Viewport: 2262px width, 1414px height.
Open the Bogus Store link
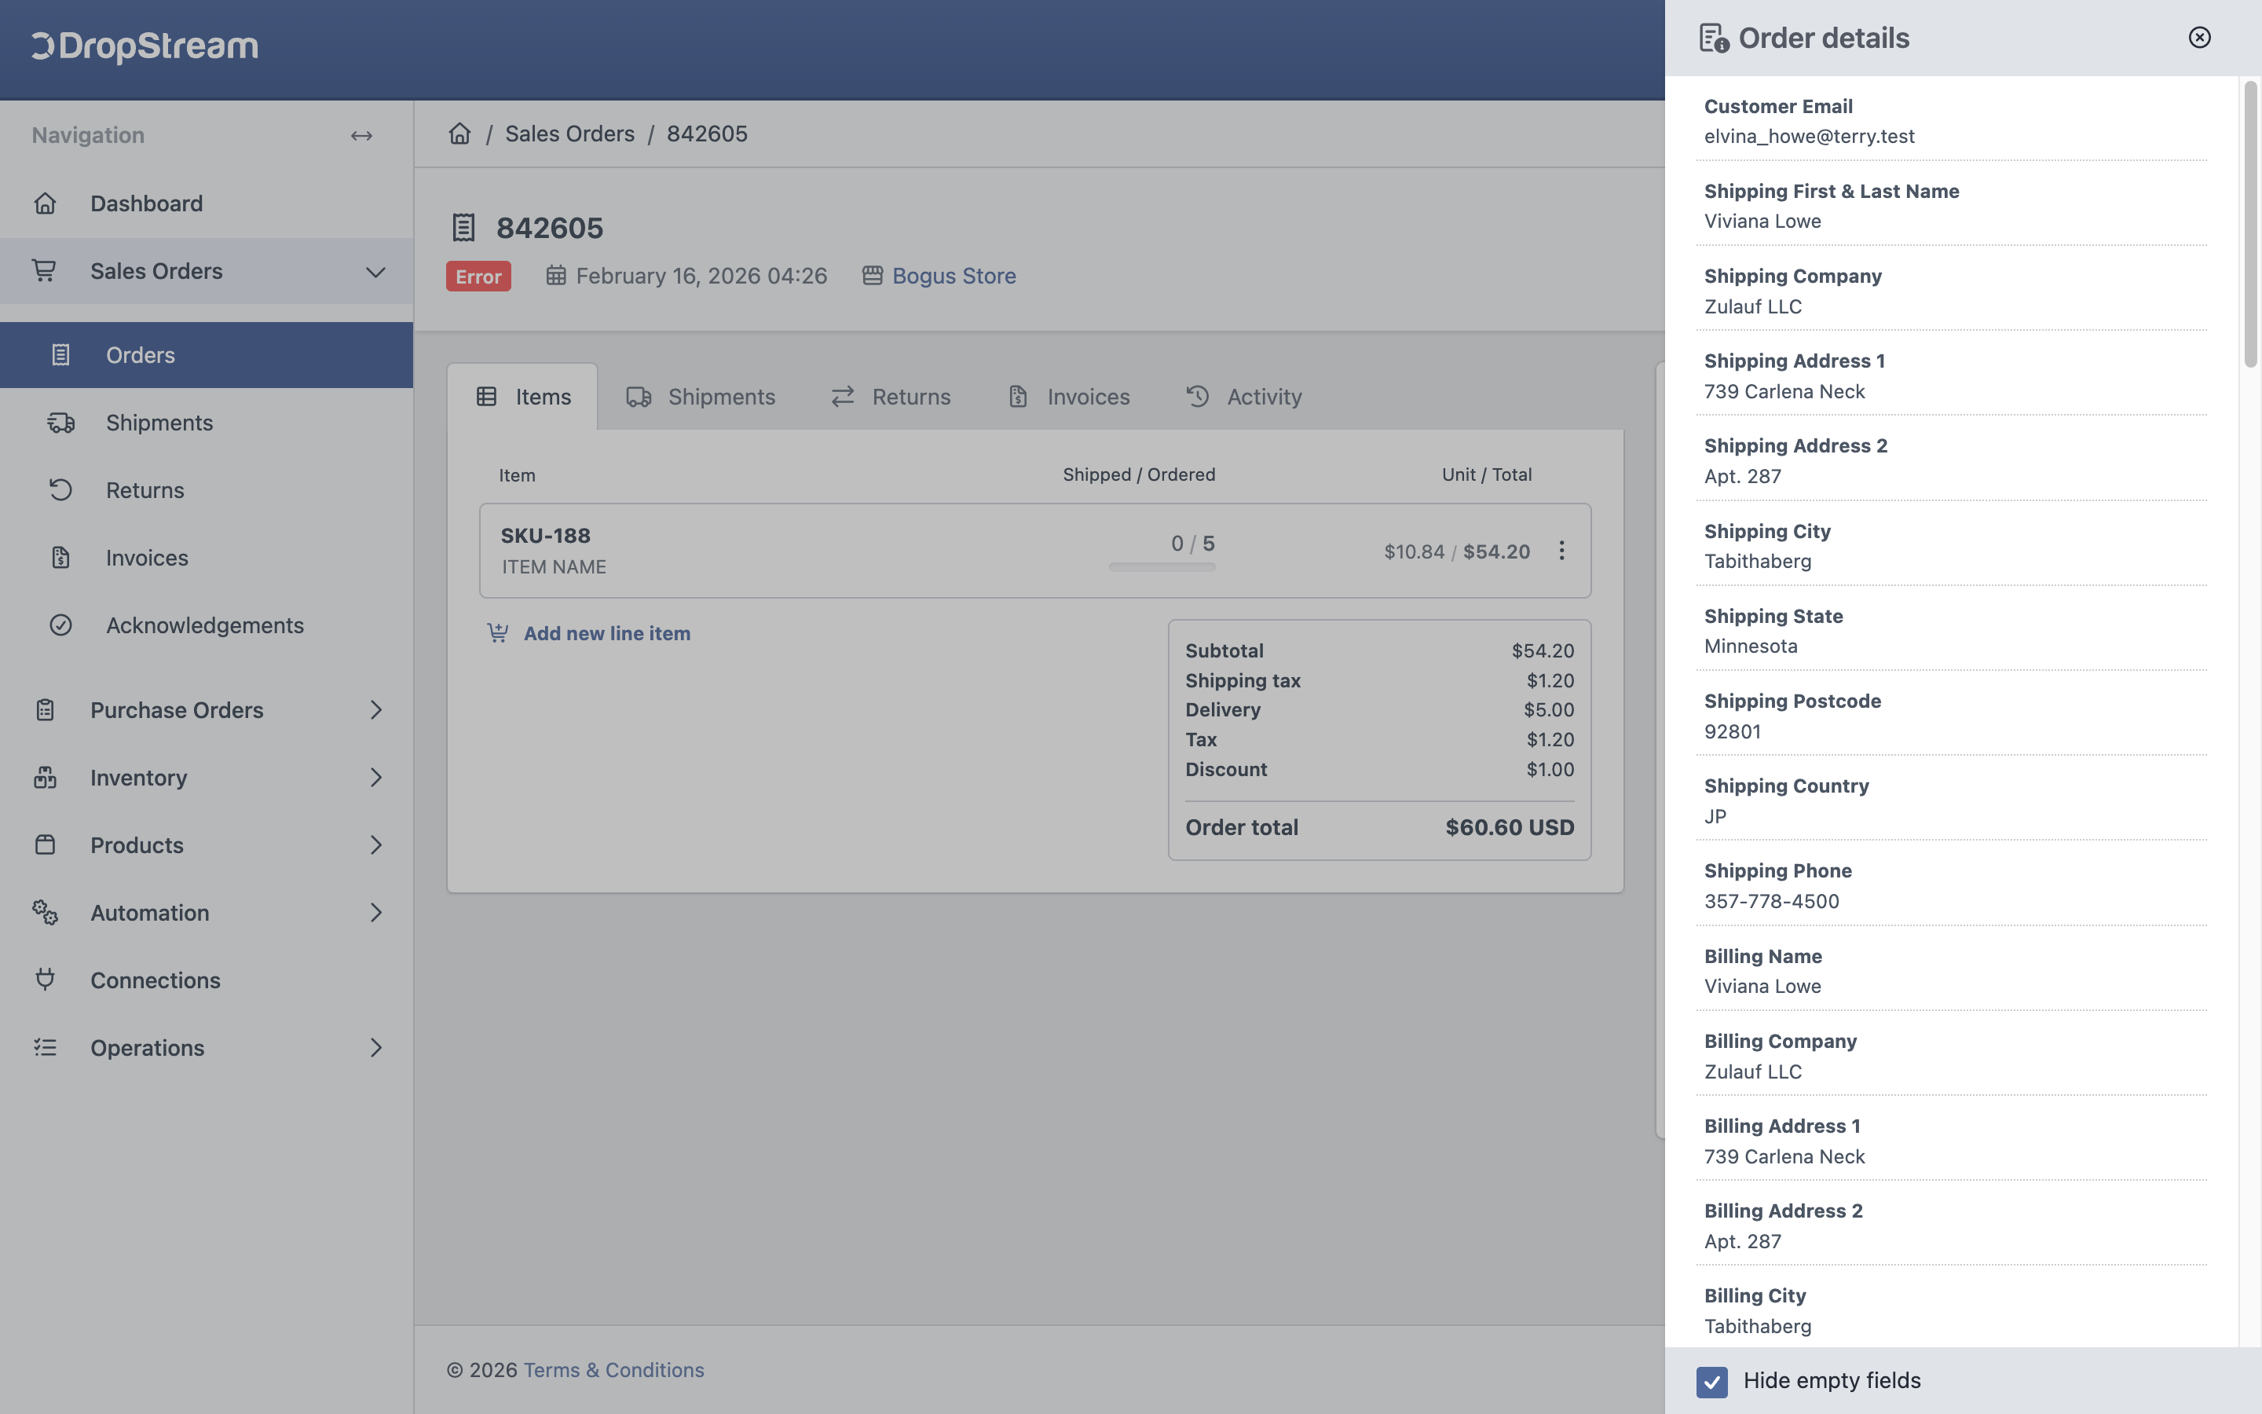pos(953,276)
